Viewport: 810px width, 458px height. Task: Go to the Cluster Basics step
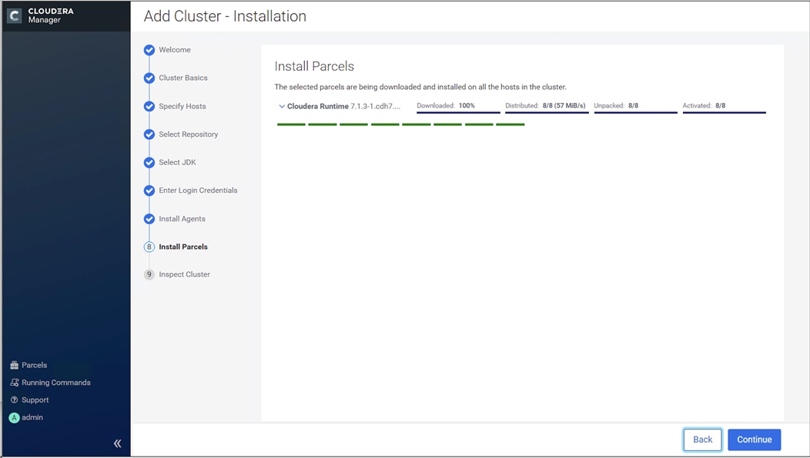(x=183, y=78)
